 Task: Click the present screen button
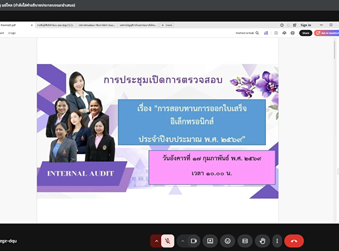[x=210, y=241]
